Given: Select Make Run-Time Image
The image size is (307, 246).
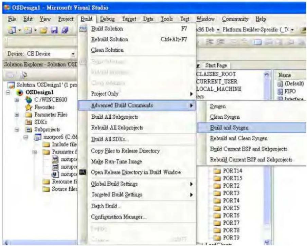Looking at the screenshot, I should point(137,162).
